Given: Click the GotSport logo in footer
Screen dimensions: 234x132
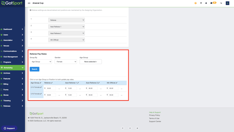Looking at the screenshot, I should [x=36, y=114].
